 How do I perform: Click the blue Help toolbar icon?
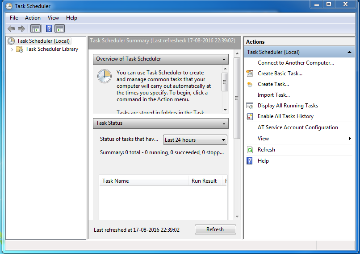[49, 29]
